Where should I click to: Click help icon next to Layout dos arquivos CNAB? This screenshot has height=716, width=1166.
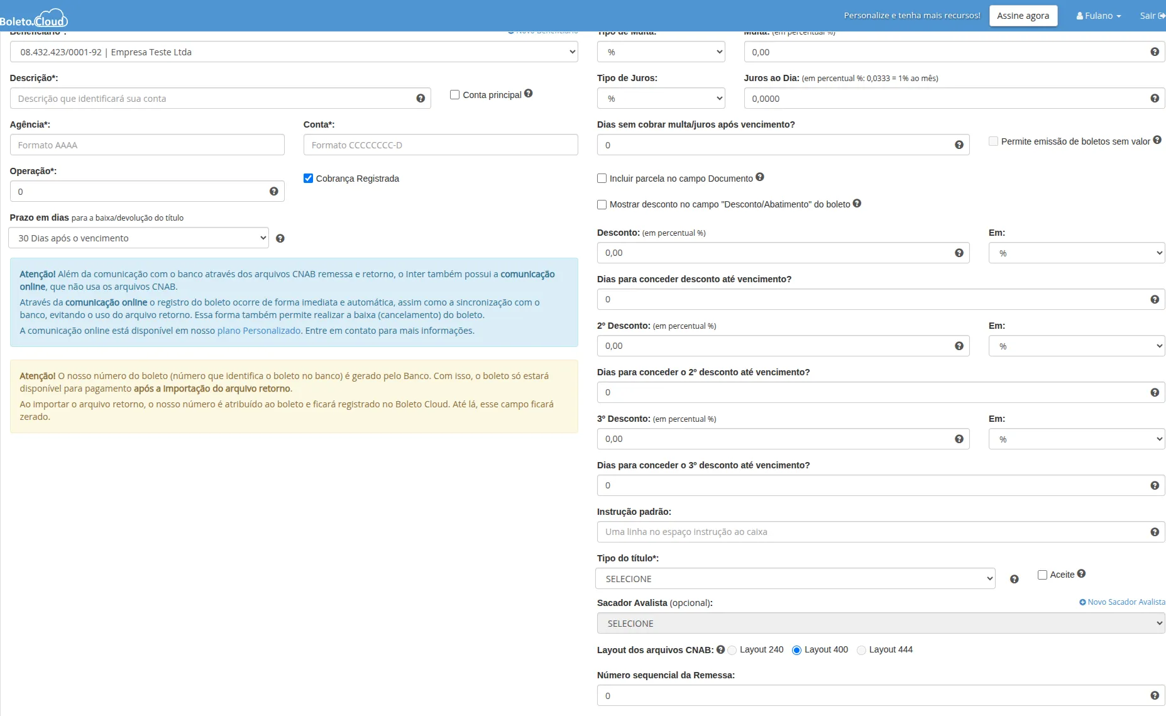720,649
